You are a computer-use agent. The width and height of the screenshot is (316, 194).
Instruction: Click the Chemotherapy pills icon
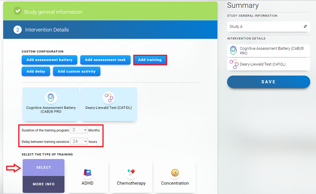click(131, 172)
